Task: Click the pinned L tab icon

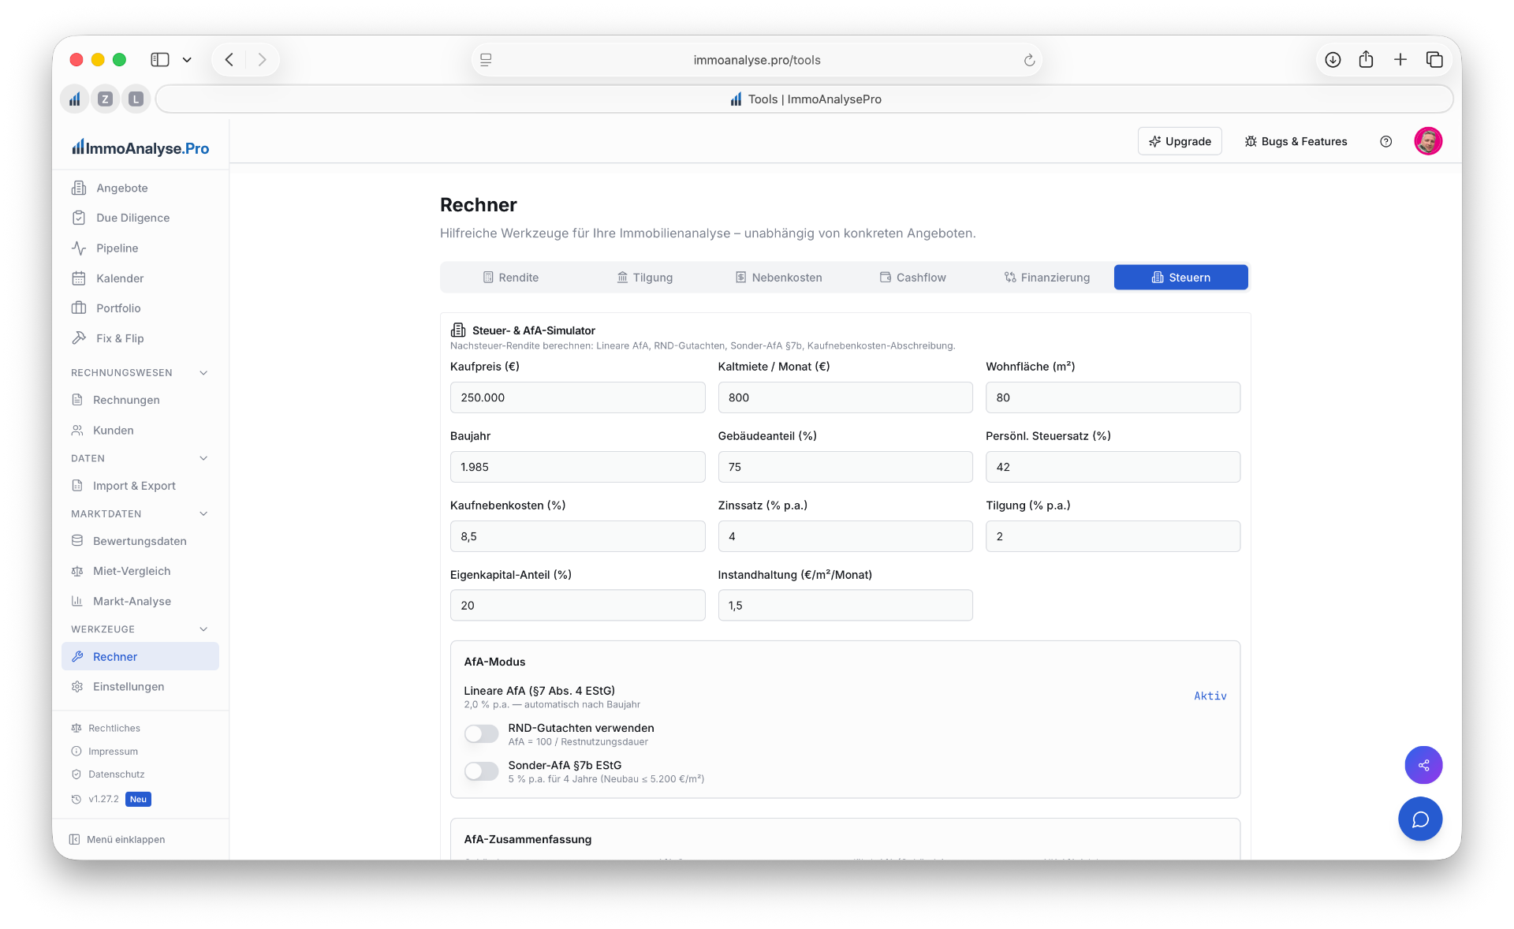Action: 136,99
